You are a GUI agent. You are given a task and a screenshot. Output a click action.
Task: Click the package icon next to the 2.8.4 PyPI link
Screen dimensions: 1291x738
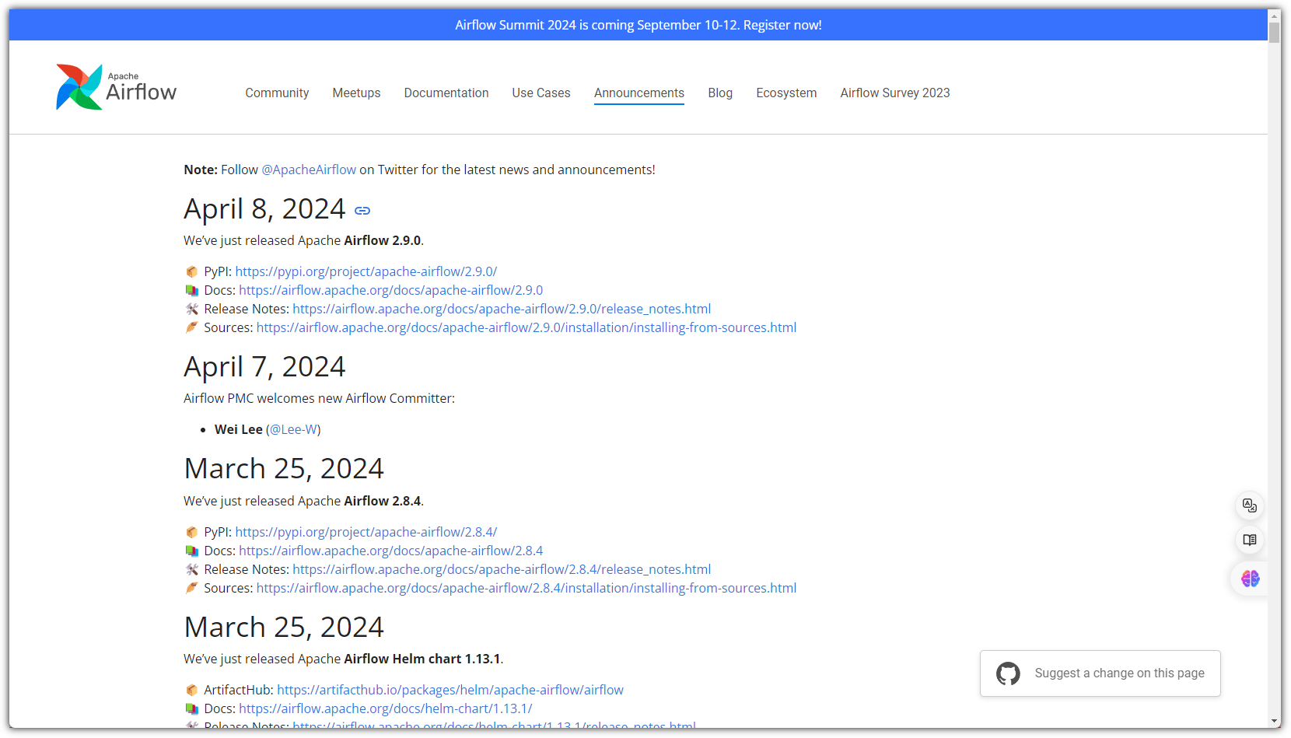(192, 532)
